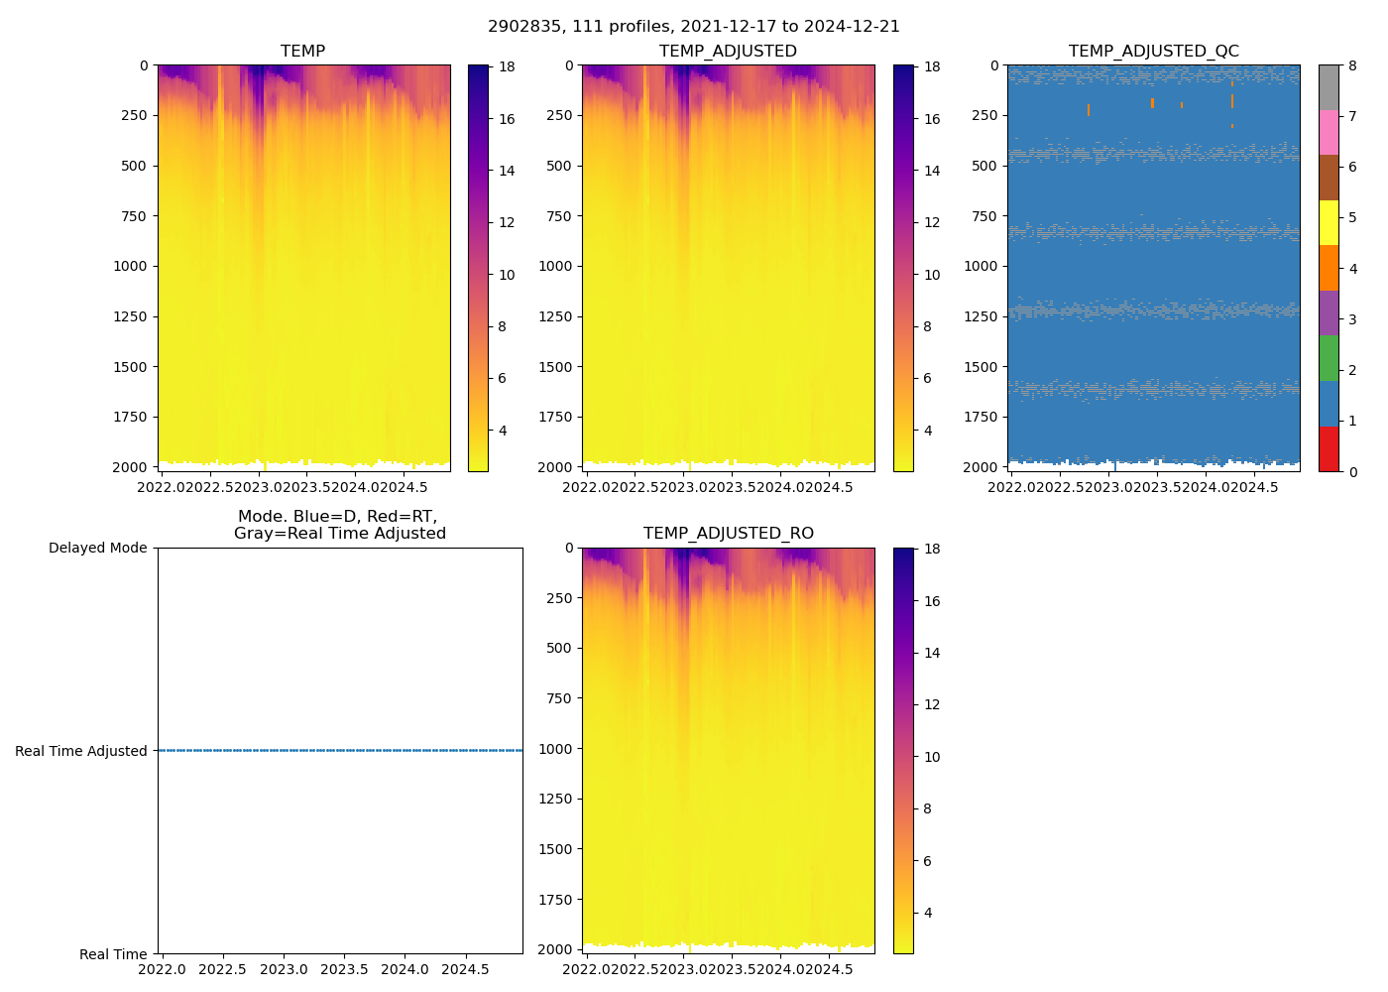
Task: Select the 'Real Time Adjusted' y-axis label
Action: pos(81,752)
